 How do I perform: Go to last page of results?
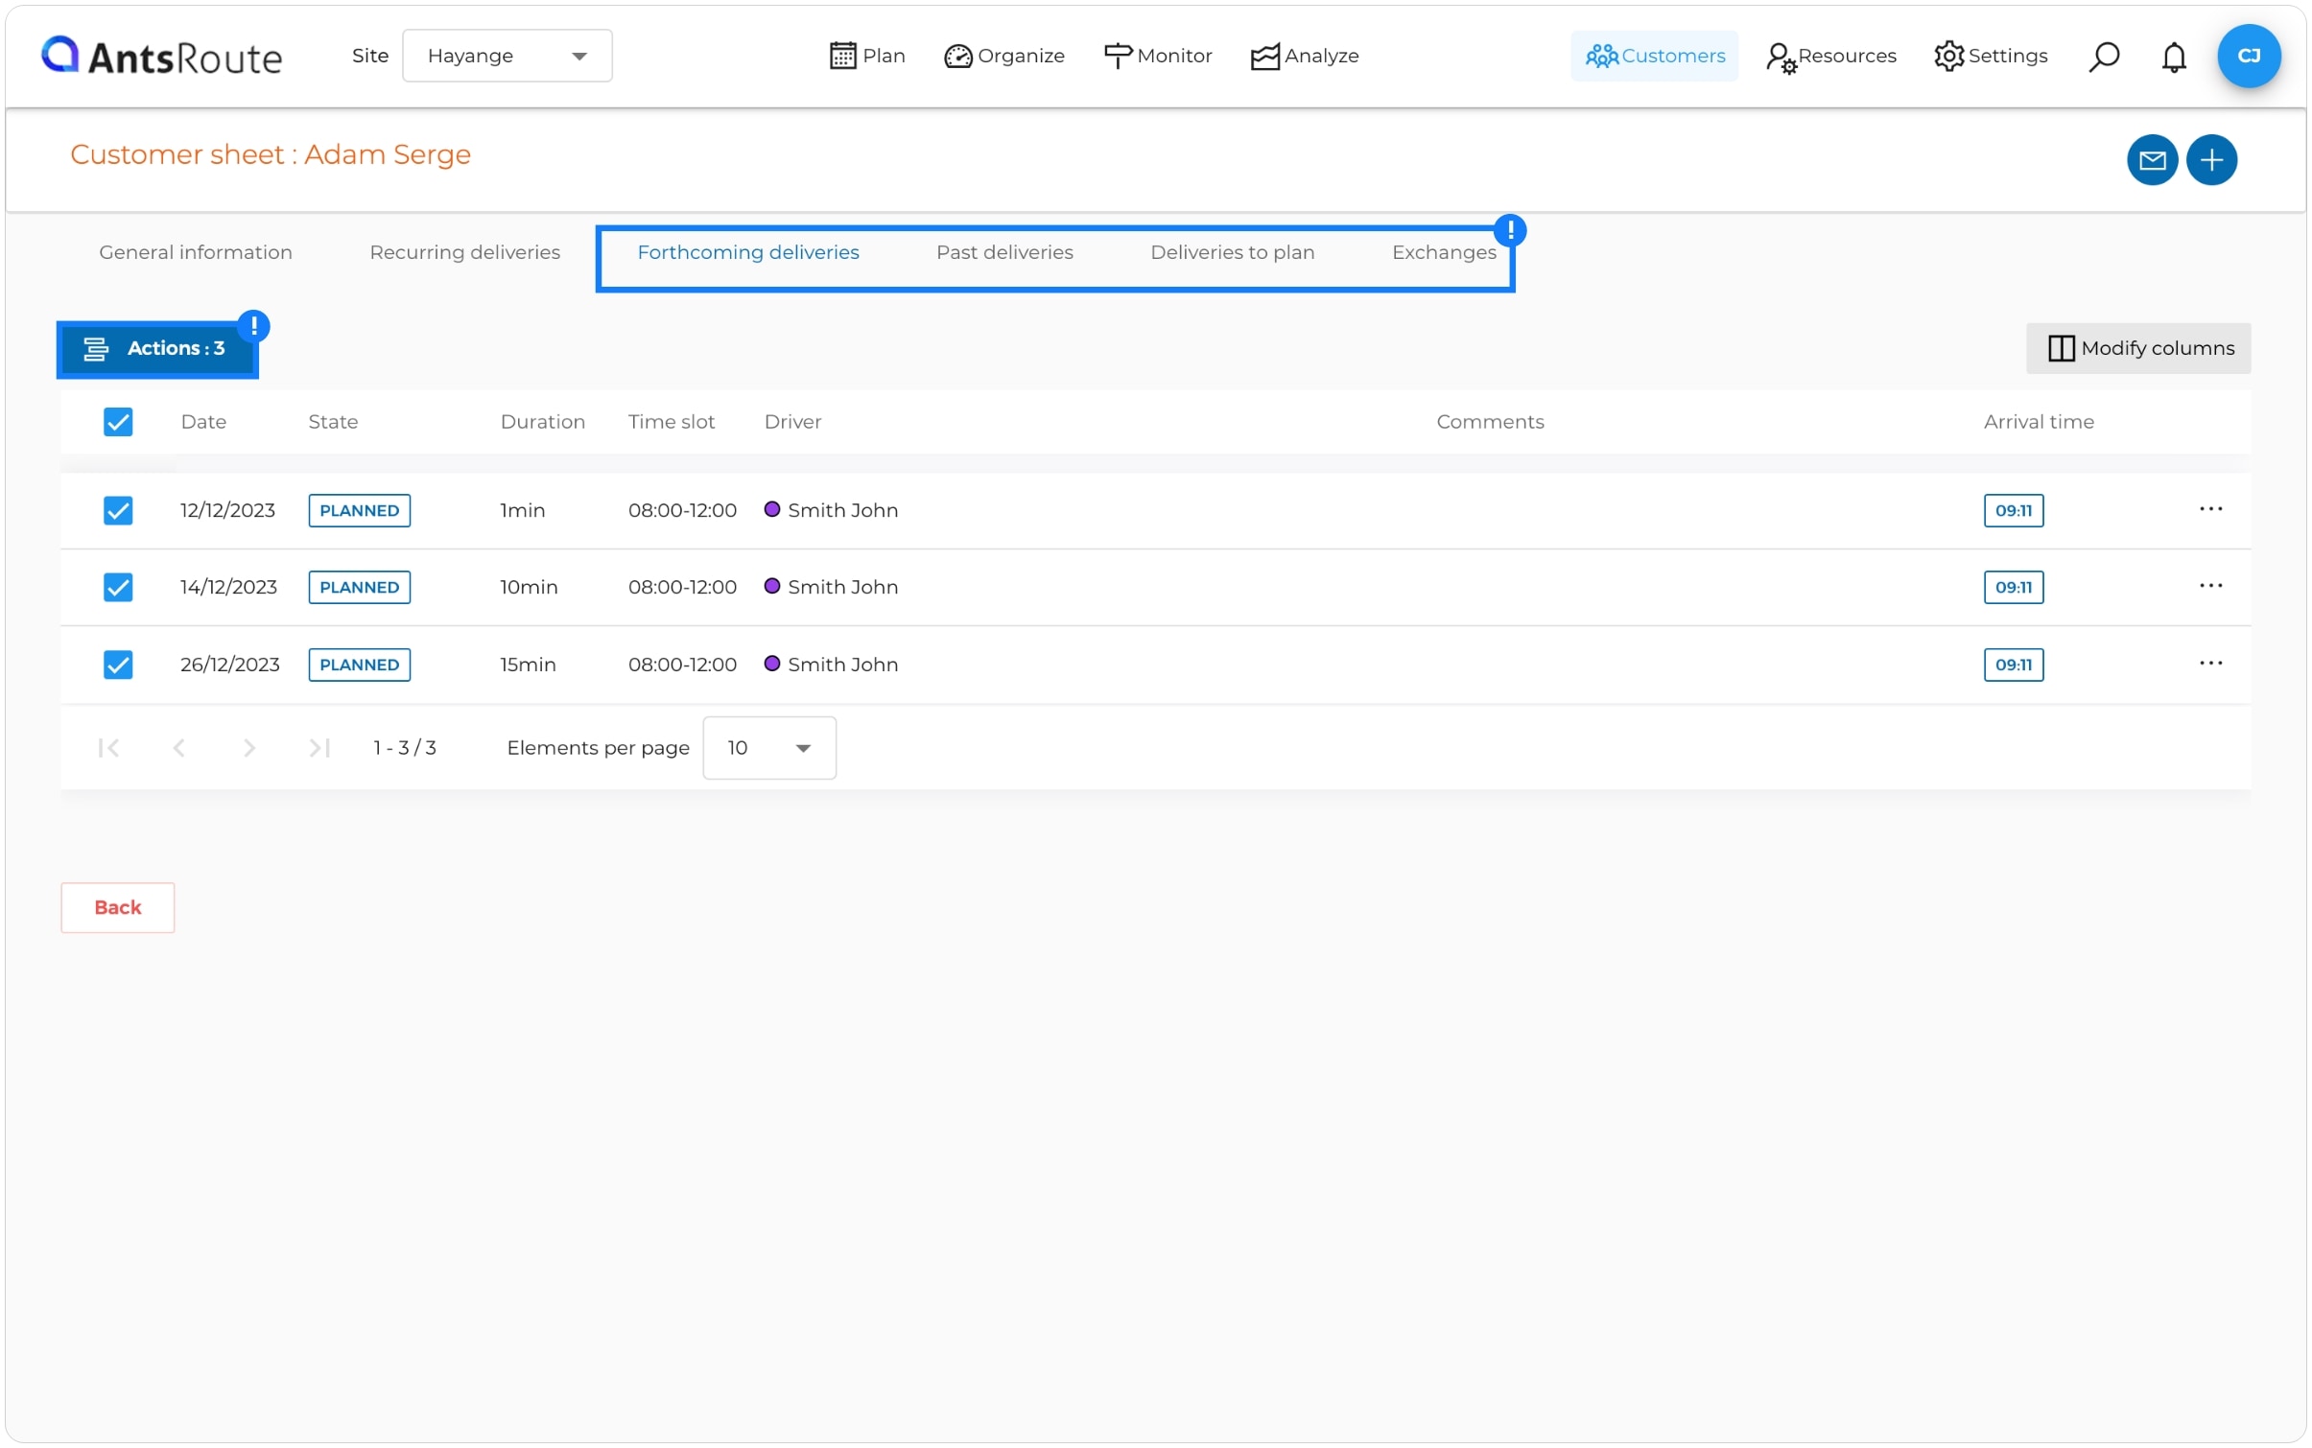point(319,748)
